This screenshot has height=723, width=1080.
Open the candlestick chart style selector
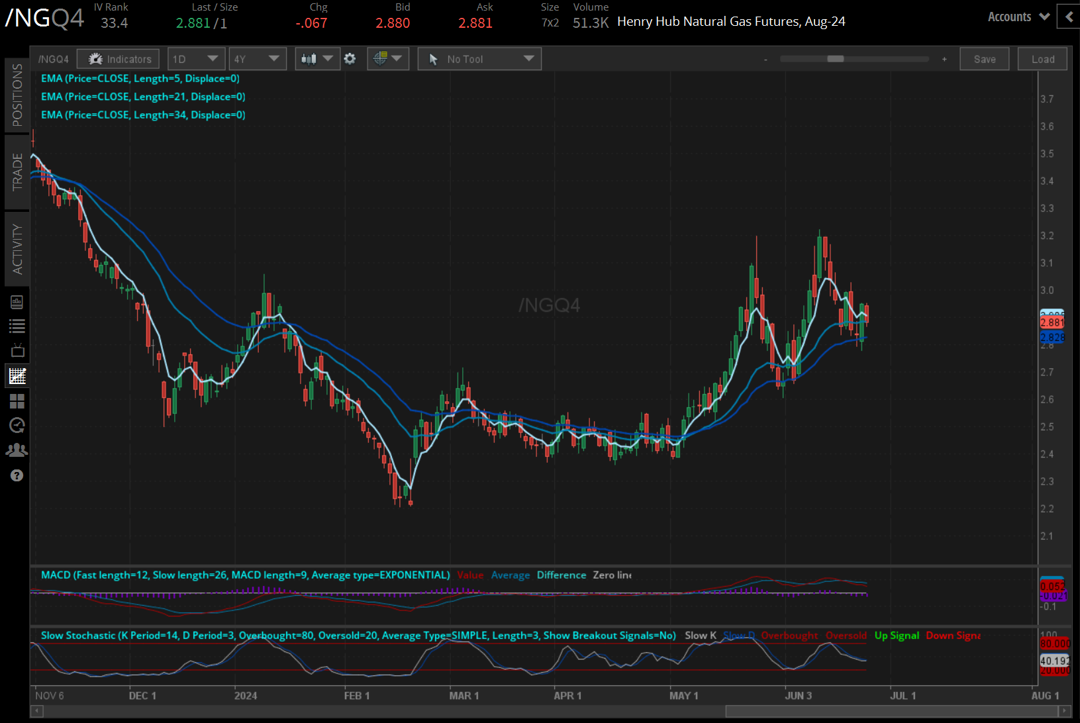(317, 59)
